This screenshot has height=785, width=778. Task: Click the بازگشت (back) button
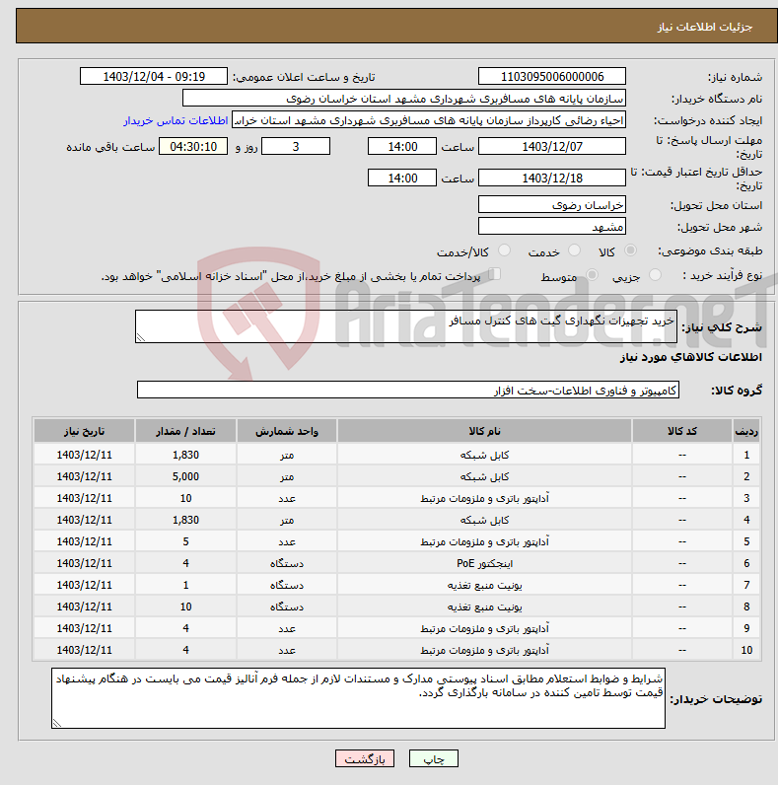coord(365,758)
